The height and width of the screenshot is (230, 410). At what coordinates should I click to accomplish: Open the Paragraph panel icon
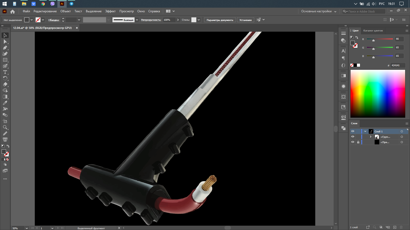344,58
